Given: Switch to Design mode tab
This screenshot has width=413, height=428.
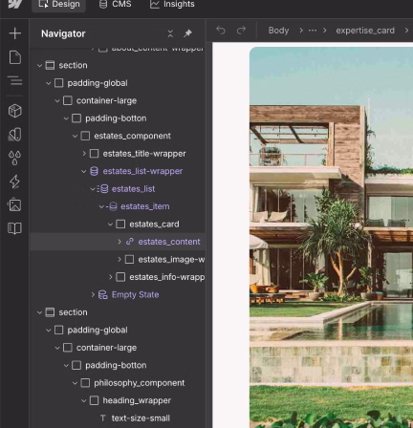Looking at the screenshot, I should 59,5.
